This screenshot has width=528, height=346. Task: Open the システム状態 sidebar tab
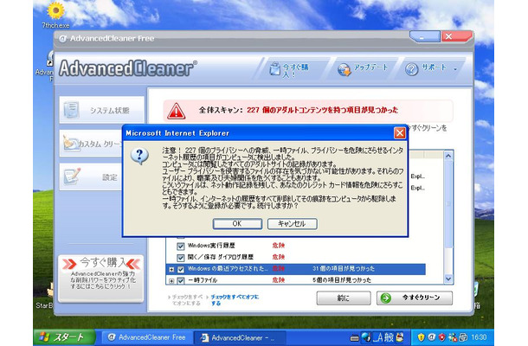101,110
